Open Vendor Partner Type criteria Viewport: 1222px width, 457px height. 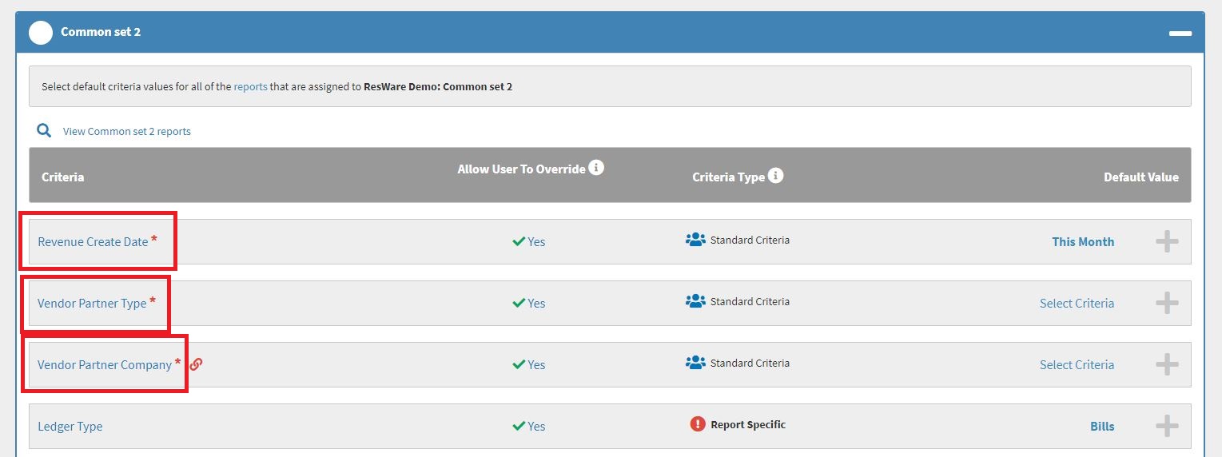[92, 304]
